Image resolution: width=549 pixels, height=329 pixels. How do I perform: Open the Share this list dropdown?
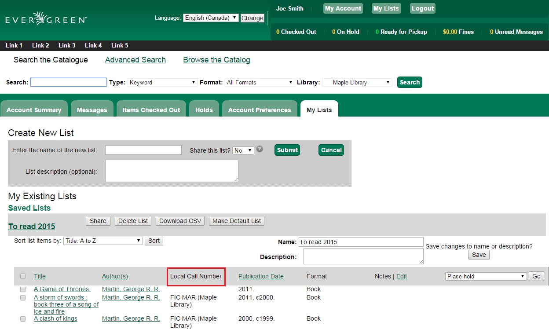(243, 150)
